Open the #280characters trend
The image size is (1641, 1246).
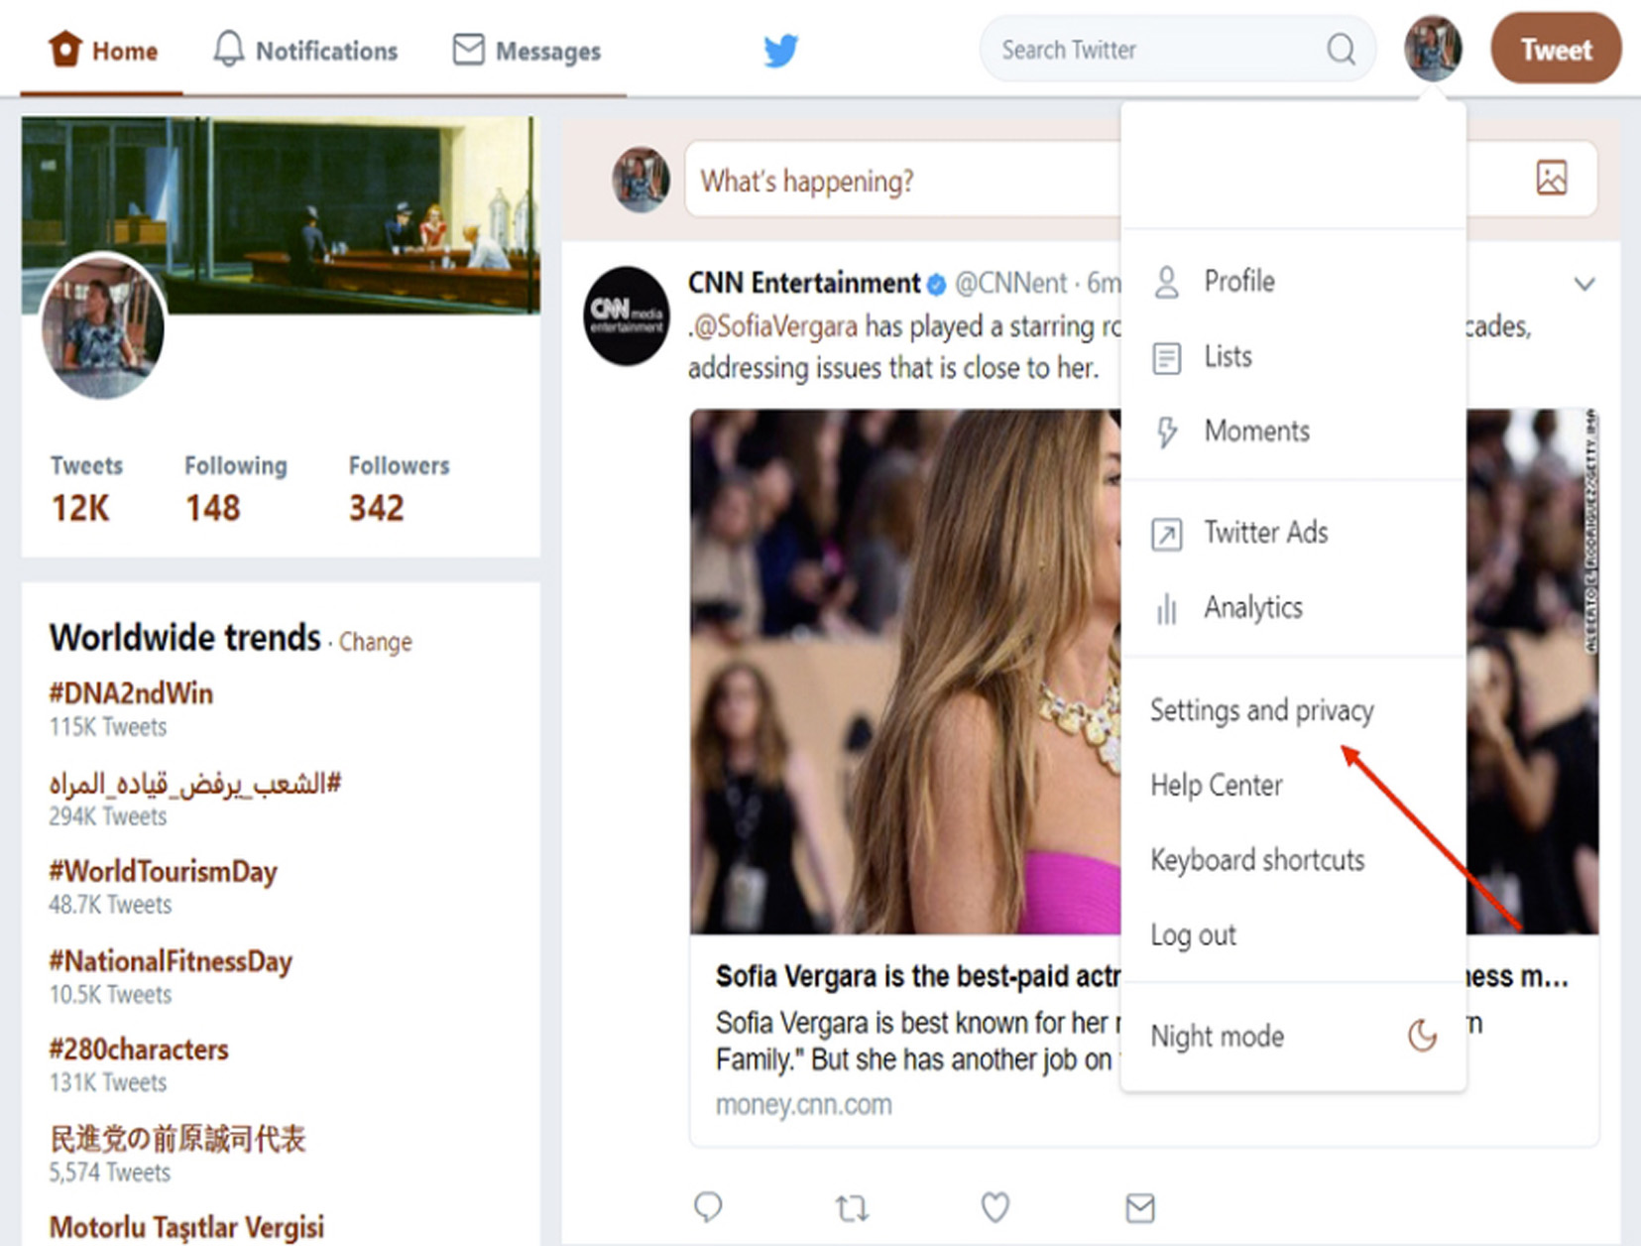coord(139,1050)
